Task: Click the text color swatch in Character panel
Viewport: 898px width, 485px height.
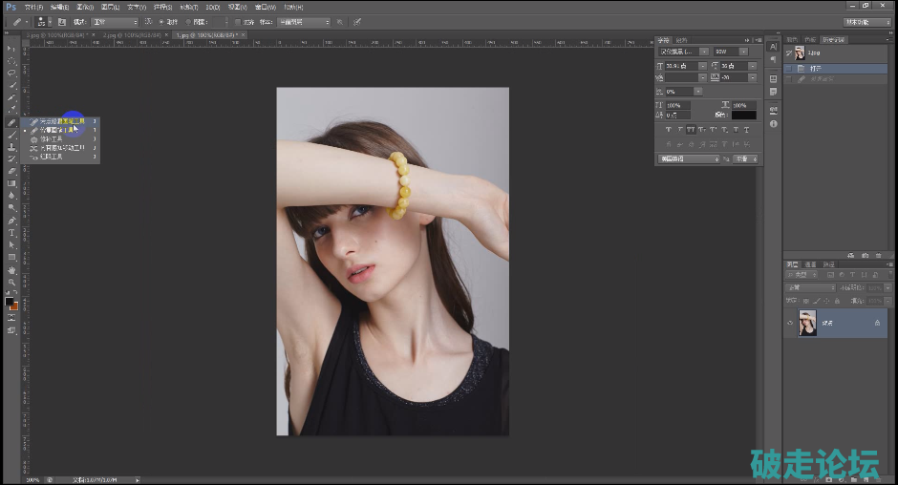Action: point(743,115)
